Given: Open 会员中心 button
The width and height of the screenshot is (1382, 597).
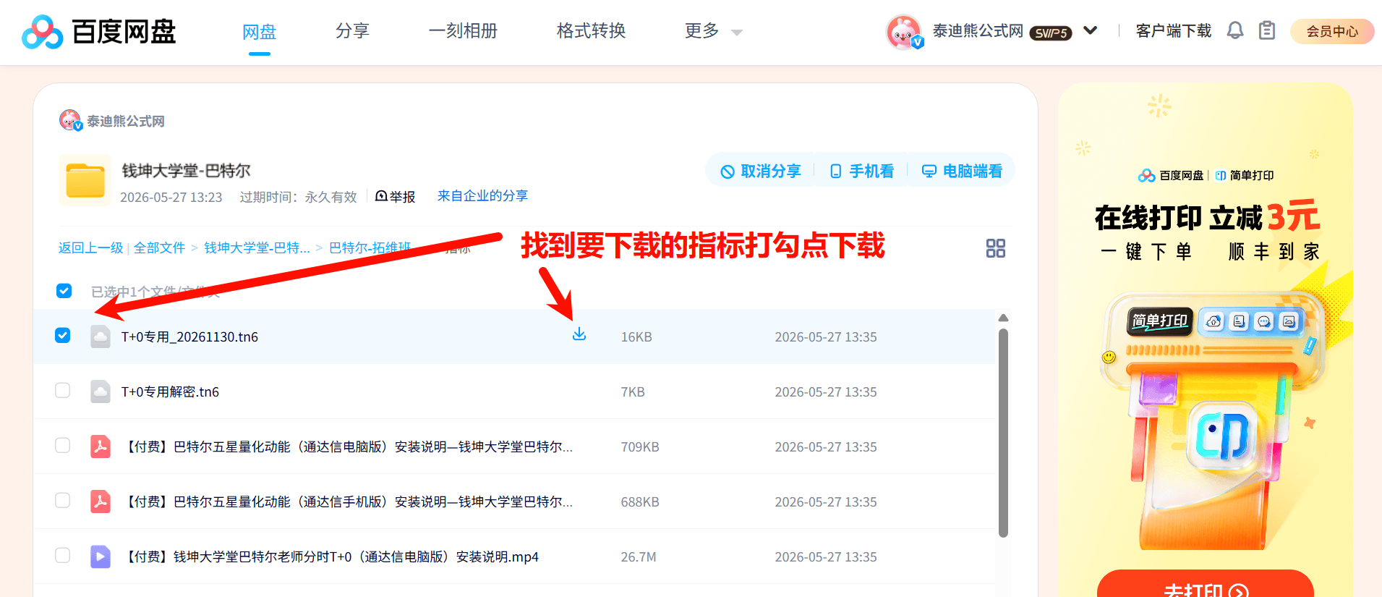Looking at the screenshot, I should point(1332,31).
